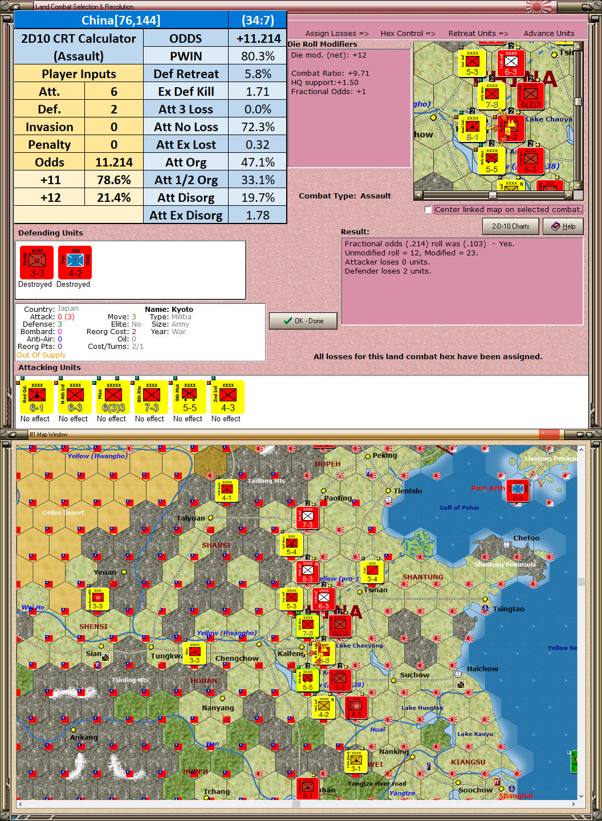
Task: Click the Def Retreat value 5.8%
Action: pos(258,74)
